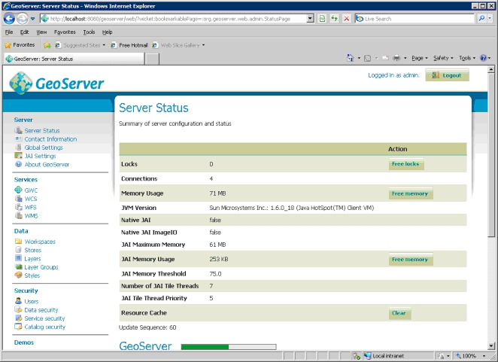The width and height of the screenshot is (498, 362).
Task: Click the Styles palette icon
Action: coord(18,275)
